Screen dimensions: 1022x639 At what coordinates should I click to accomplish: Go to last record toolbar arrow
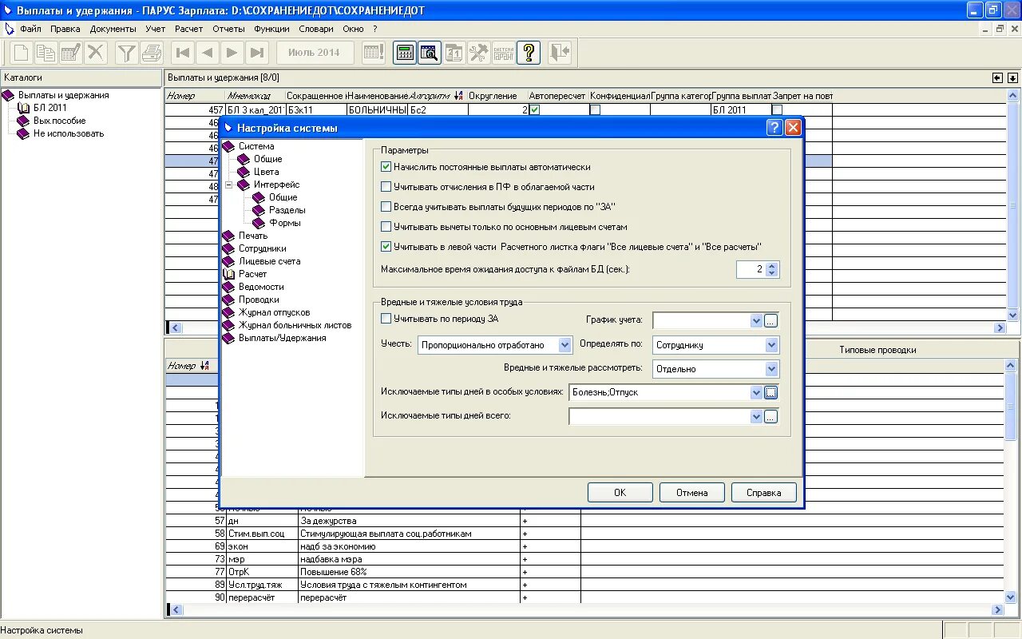click(x=257, y=53)
